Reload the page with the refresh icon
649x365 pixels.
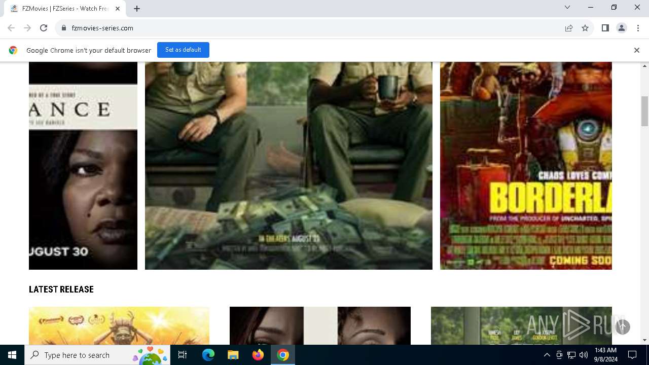coord(44,28)
